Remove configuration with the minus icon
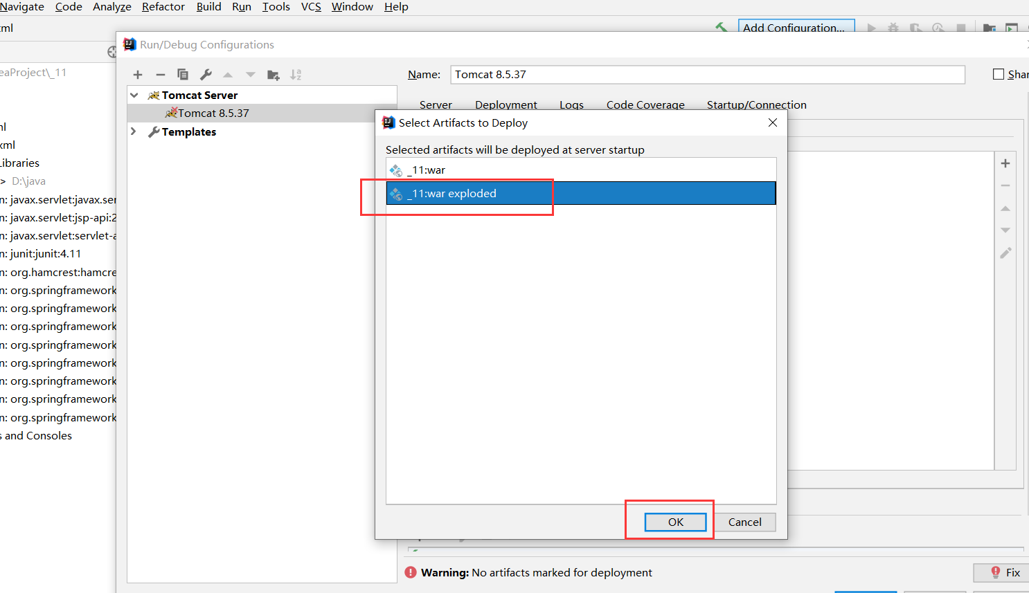This screenshot has height=593, width=1029. (161, 75)
